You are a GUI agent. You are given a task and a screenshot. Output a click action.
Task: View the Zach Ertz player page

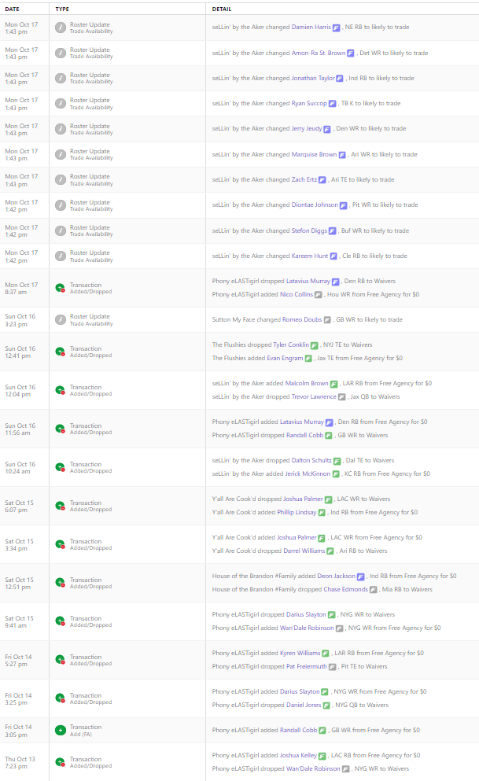pyautogui.click(x=304, y=180)
